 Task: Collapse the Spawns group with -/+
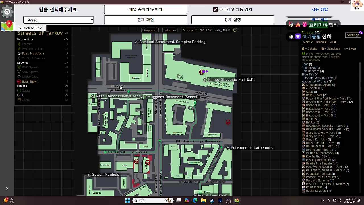[x=66, y=63]
